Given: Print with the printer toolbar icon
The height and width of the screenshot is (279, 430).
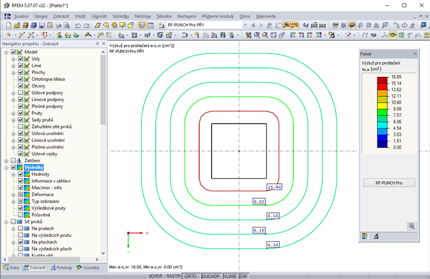Looking at the screenshot, I should (x=58, y=25).
